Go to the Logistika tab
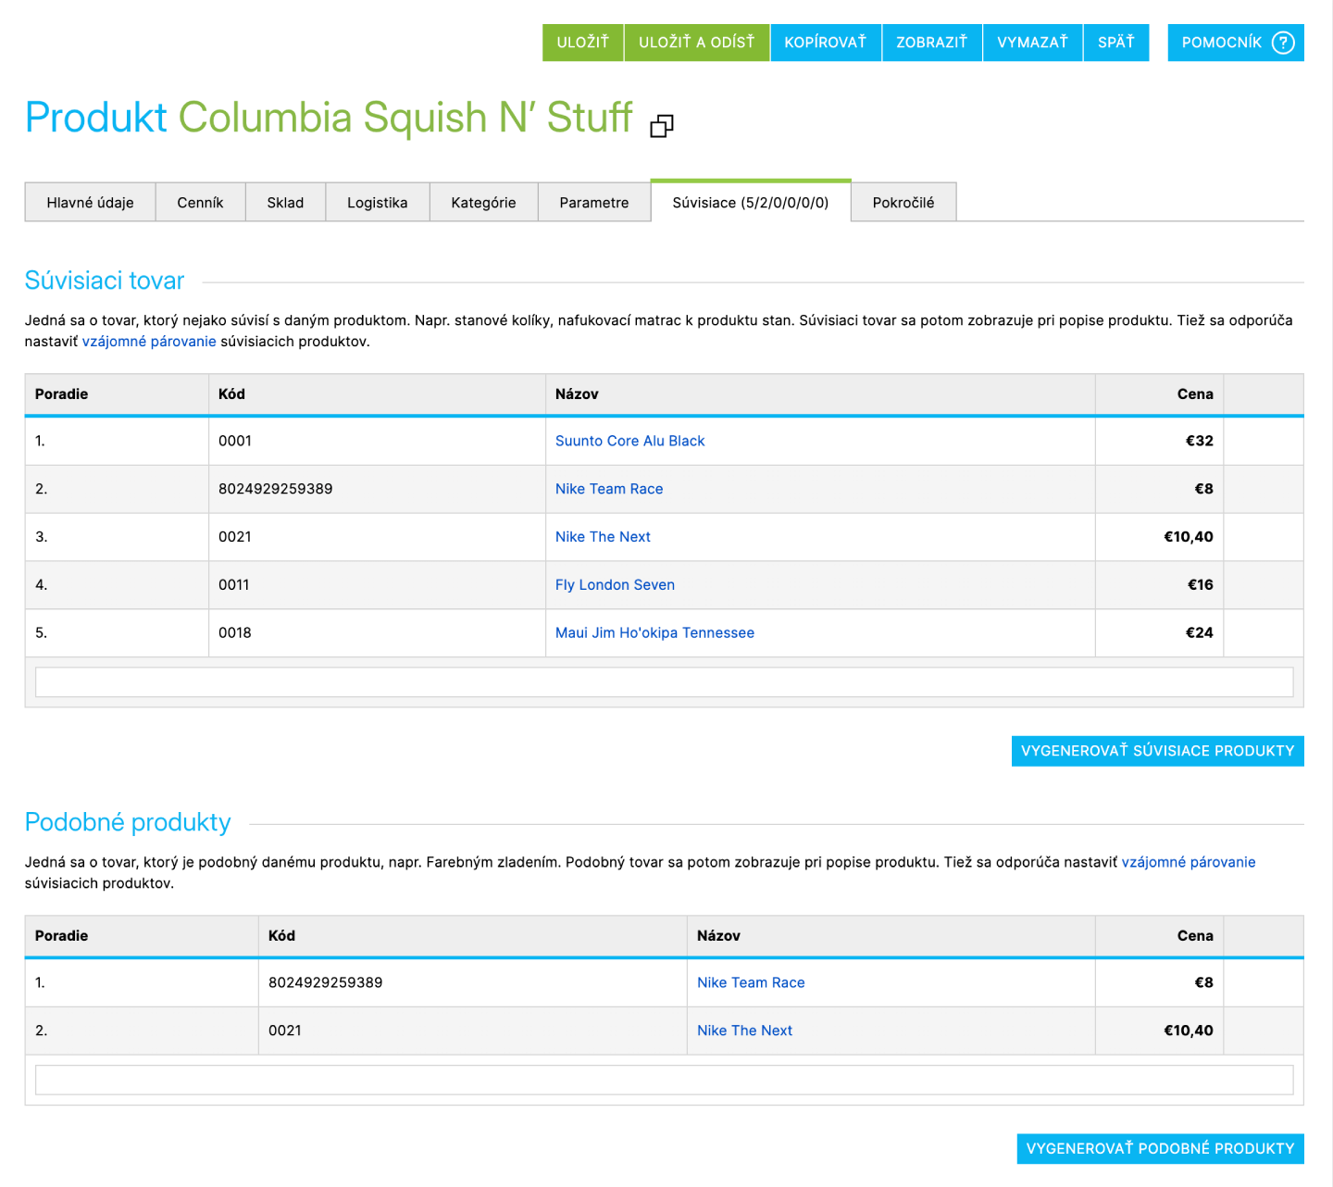The image size is (1333, 1187). tap(378, 203)
